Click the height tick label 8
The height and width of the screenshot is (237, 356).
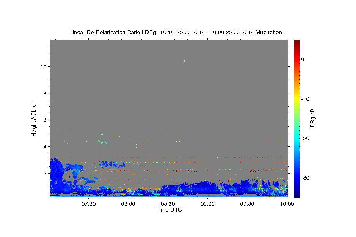(45, 93)
